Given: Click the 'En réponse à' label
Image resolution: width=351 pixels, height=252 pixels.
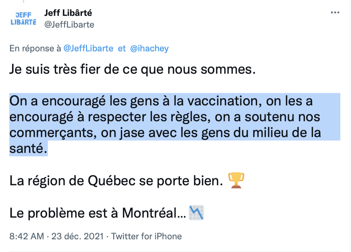Looking at the screenshot, I should (35, 49).
